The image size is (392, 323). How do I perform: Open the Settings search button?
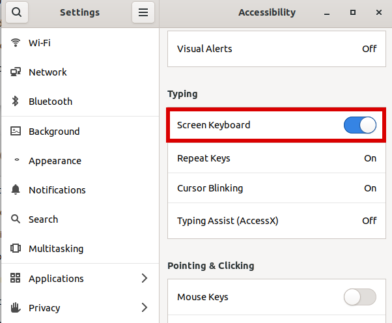point(17,12)
